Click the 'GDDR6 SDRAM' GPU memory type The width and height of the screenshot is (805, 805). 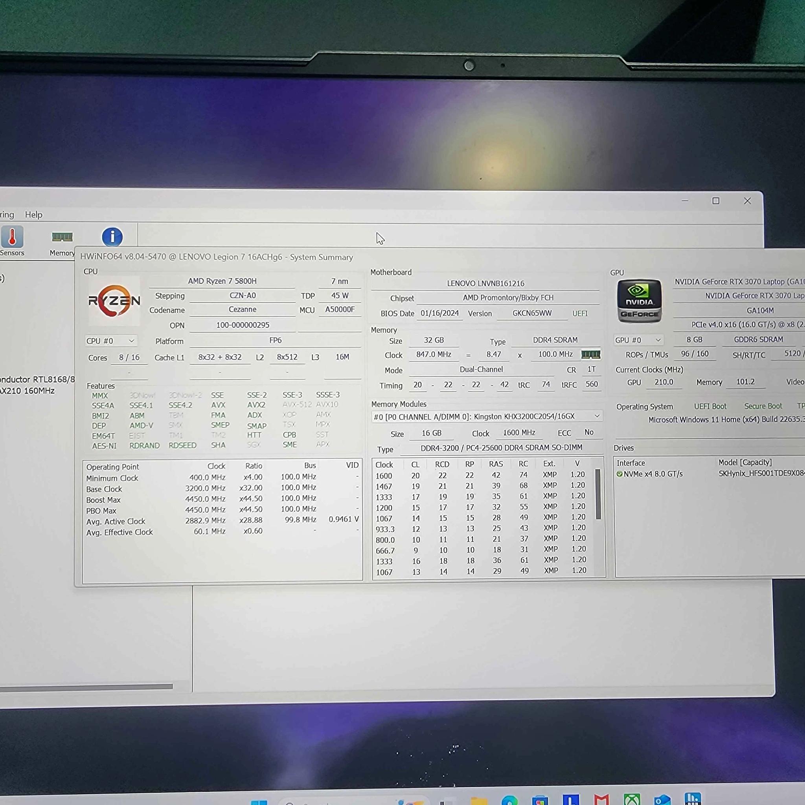[x=758, y=339]
